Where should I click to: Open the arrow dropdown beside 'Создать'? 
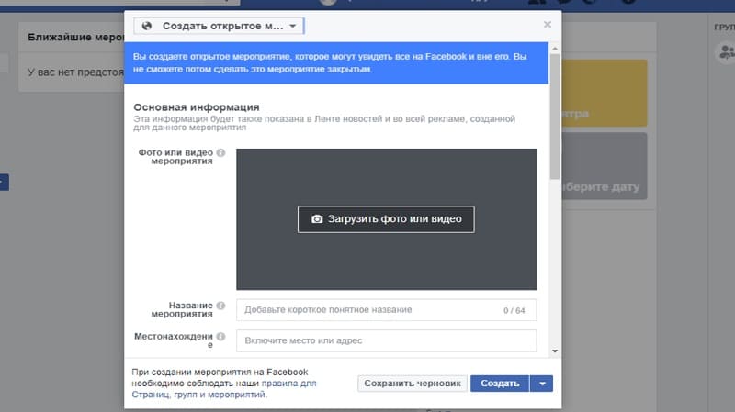coord(542,384)
